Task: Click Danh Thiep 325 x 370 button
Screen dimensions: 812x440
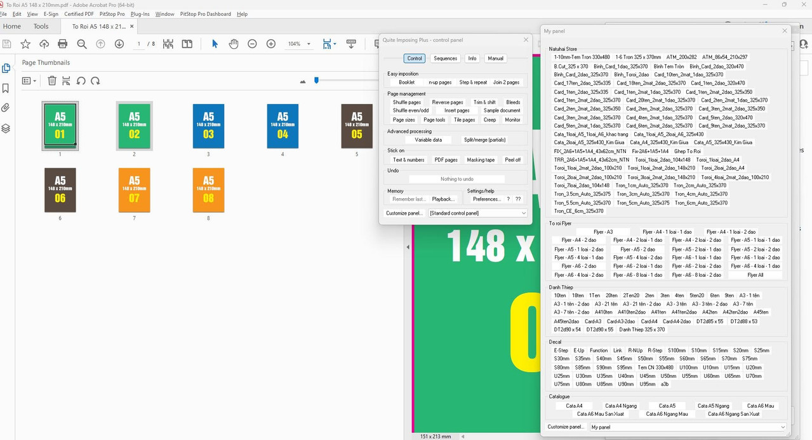Action: point(642,330)
